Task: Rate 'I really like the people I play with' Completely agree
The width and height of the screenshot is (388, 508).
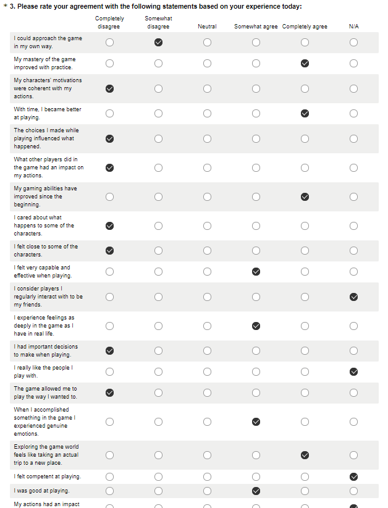Action: [x=305, y=371]
